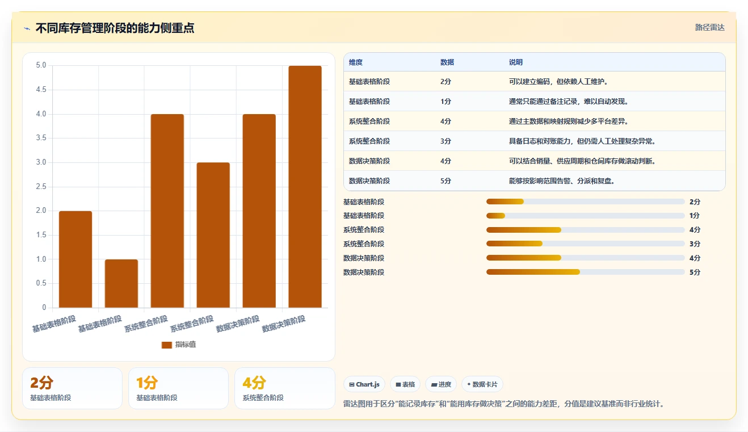Click the y-axis tick label 4.5
This screenshot has width=748, height=432.
(41, 90)
